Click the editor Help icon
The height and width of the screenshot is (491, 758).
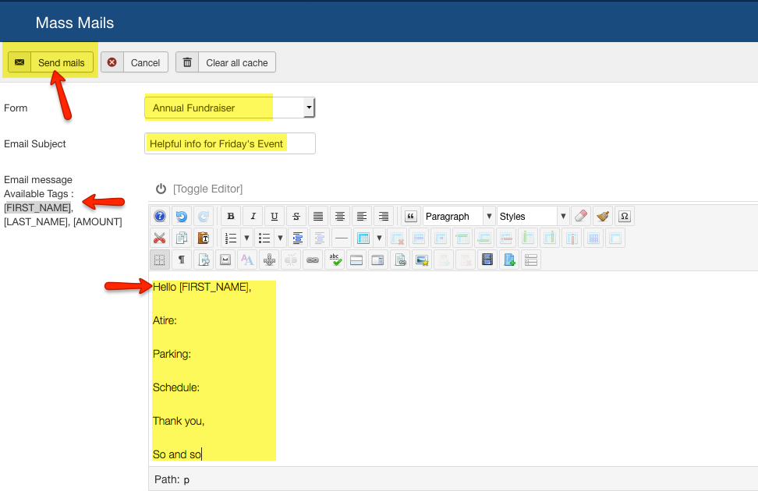click(160, 217)
